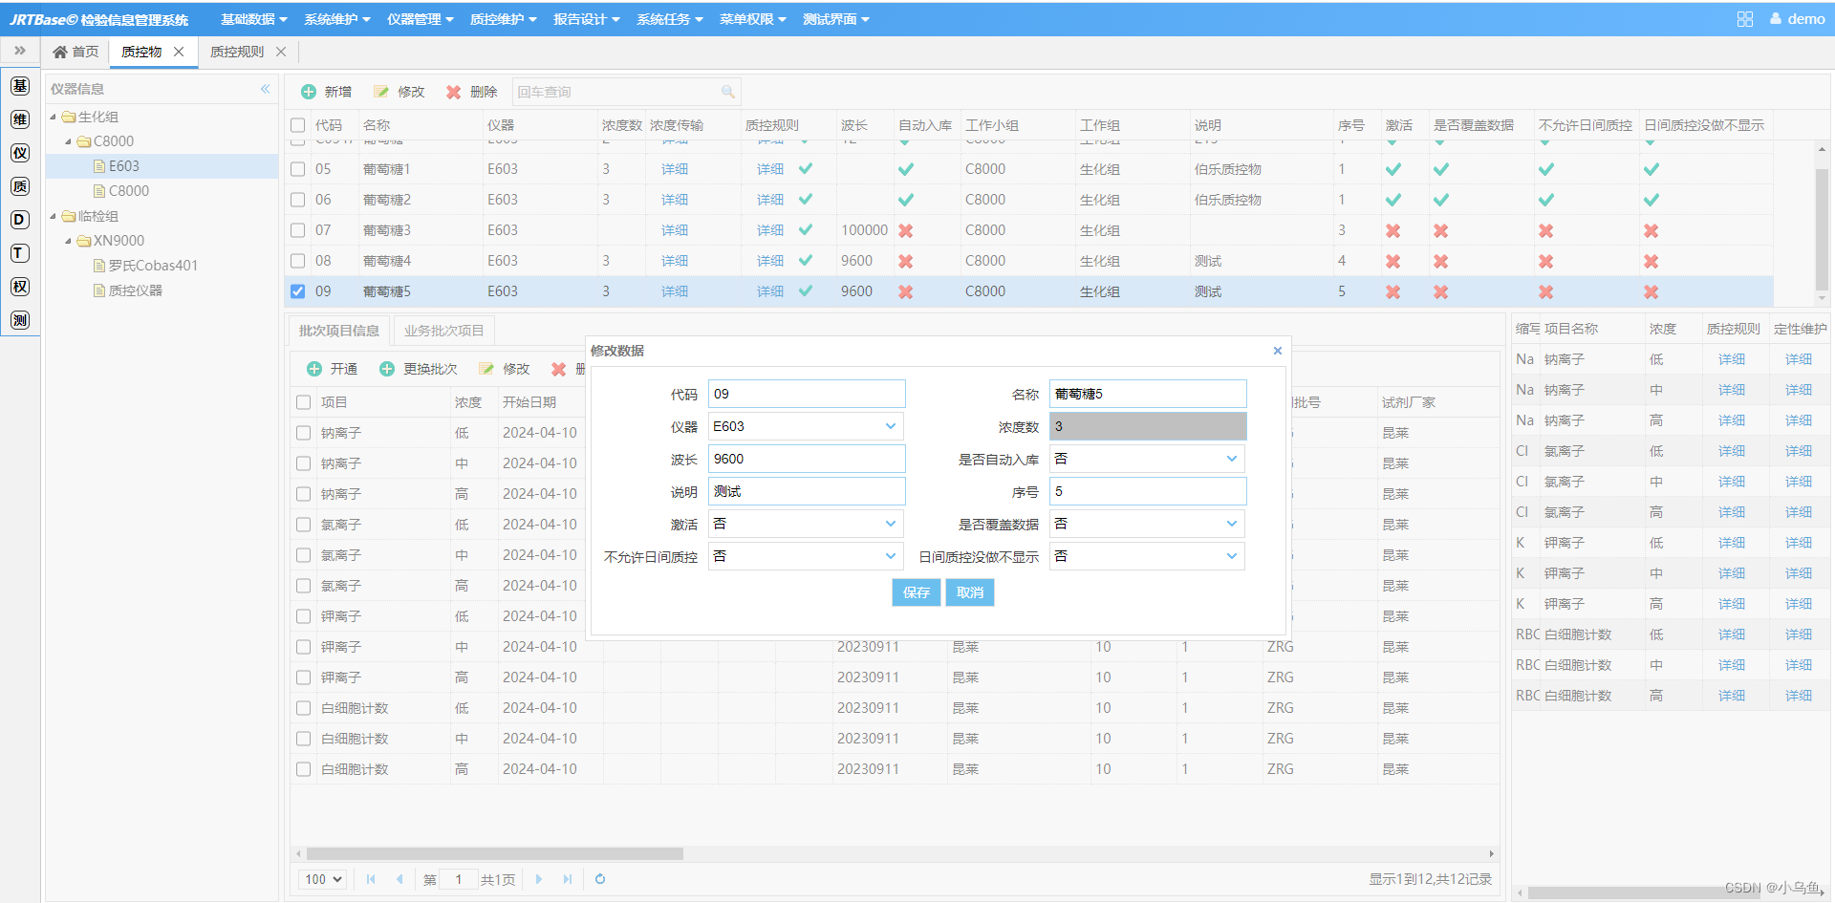Refresh the batch list pager

(600, 879)
